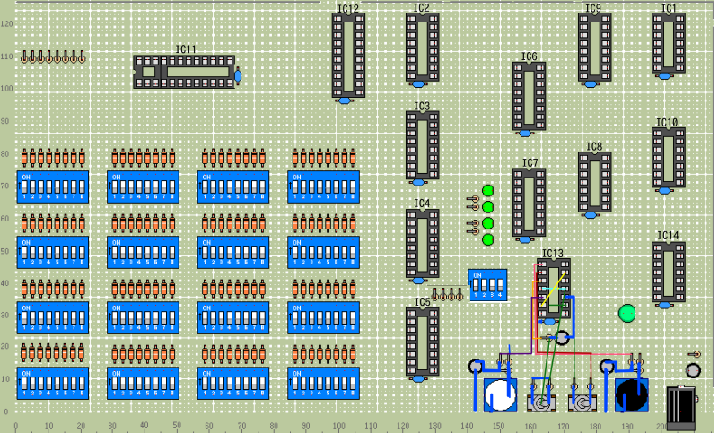Select the 8-pin header above IC11's row
The image size is (718, 433).
[53, 57]
